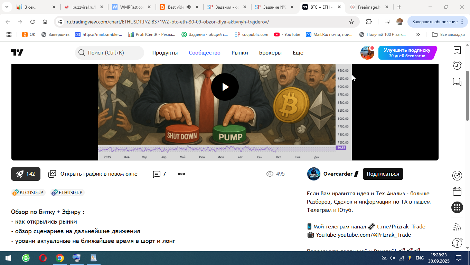Open the calendar icon in right sidebar
This screenshot has height=265, width=470.
tap(457, 192)
